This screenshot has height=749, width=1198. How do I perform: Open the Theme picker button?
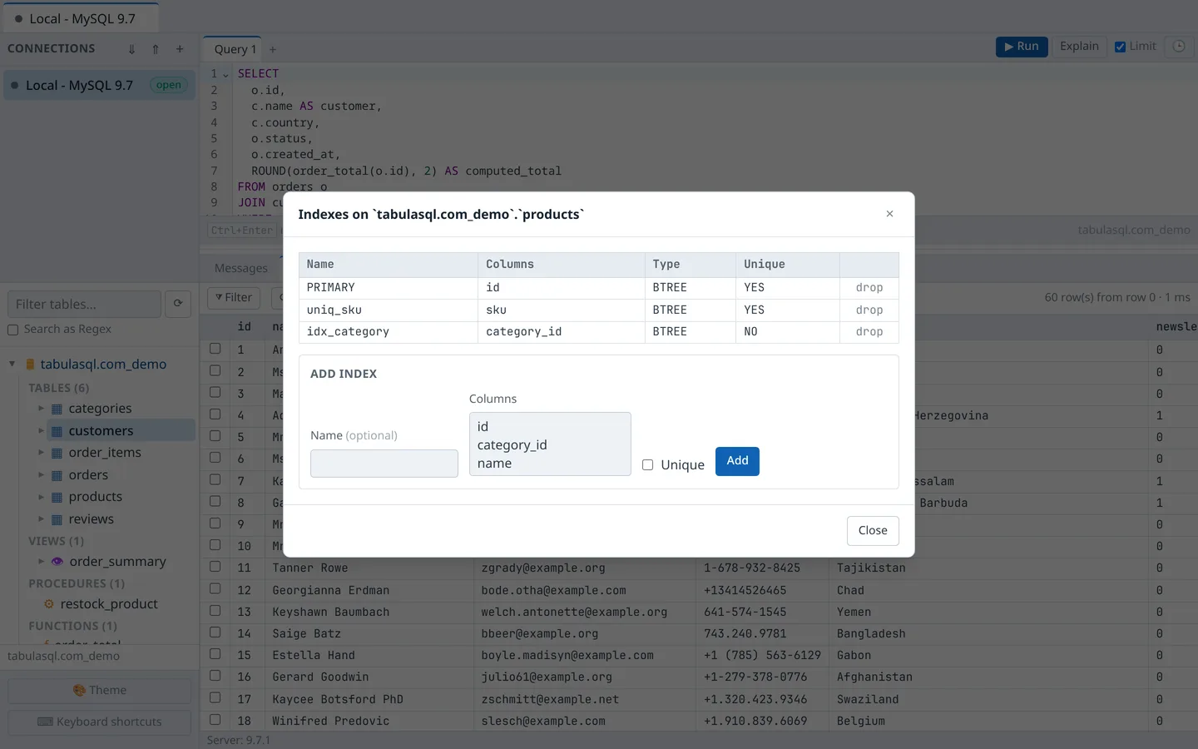point(100,690)
